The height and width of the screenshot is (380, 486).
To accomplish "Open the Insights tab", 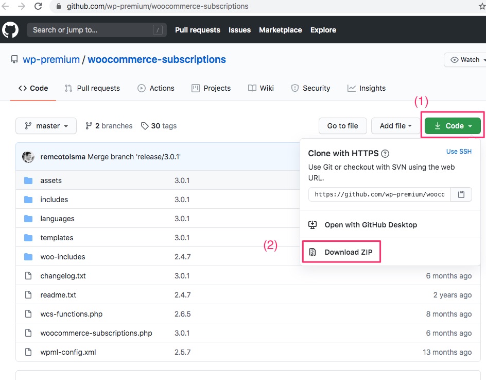I will click(x=367, y=88).
